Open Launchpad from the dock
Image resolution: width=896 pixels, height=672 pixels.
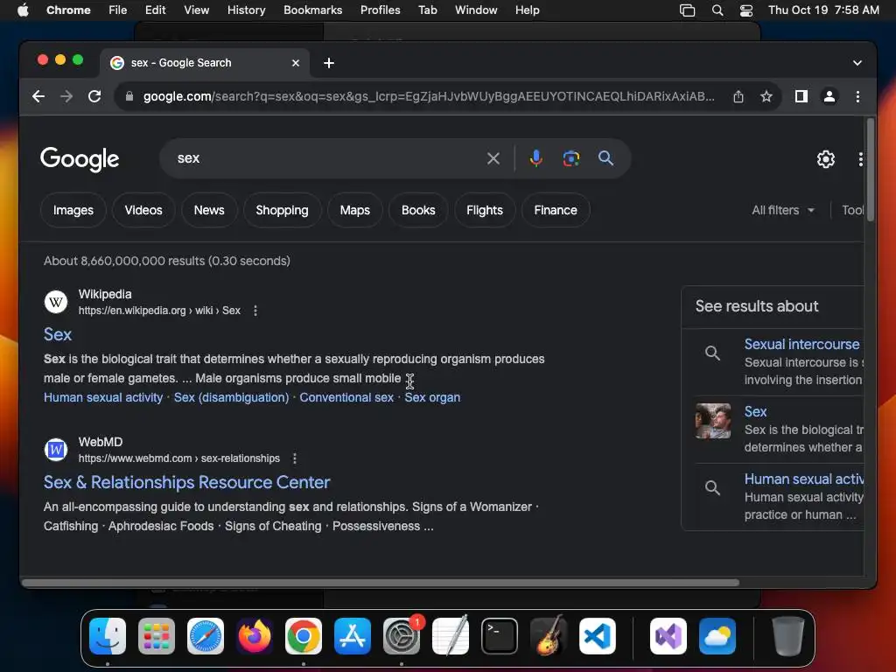click(157, 636)
